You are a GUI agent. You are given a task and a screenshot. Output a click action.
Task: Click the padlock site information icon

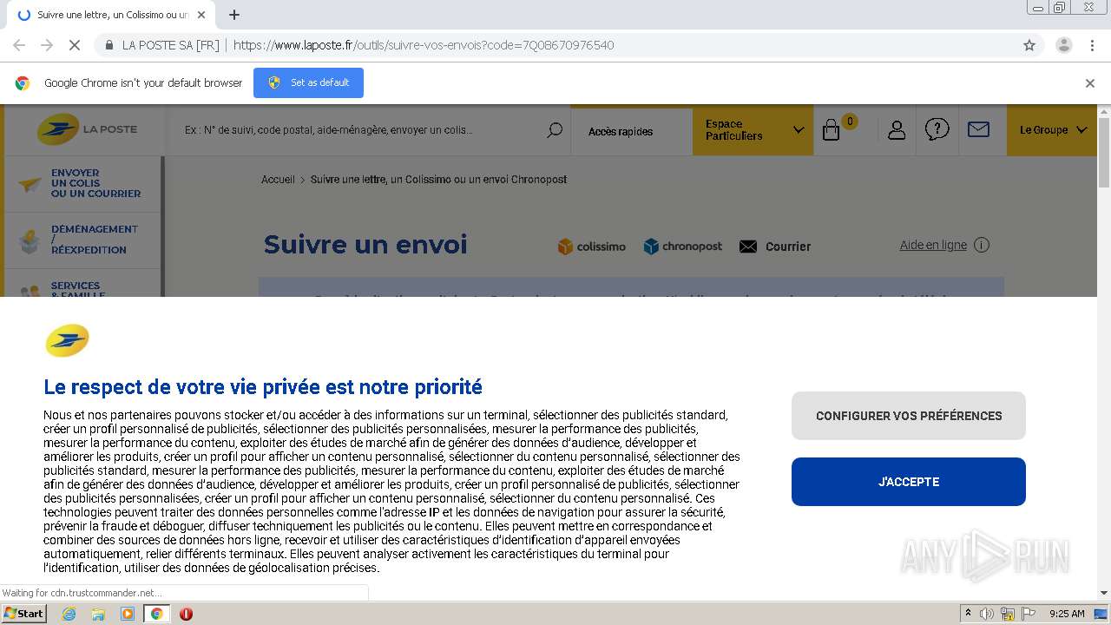click(x=109, y=45)
